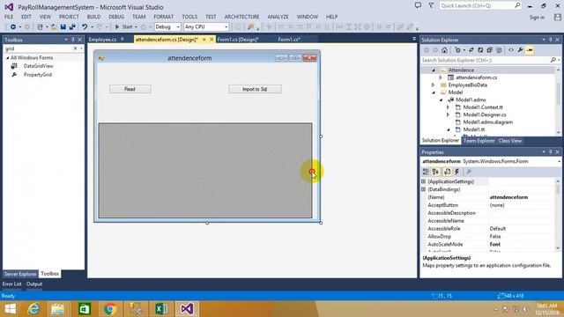Click the AutoScaleMode property value Font
This screenshot has height=317, width=564.
click(495, 245)
